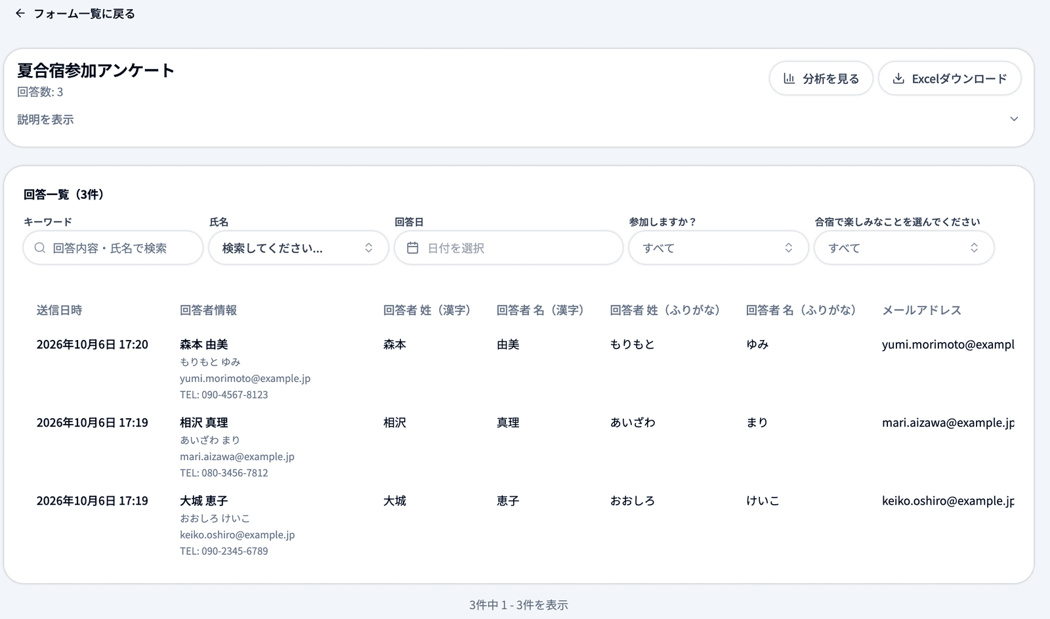Click TEL: 090-4567-8123 phone number
The image size is (1050, 619).
click(x=224, y=395)
